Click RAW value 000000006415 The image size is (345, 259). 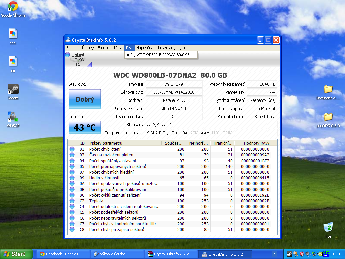255,178
